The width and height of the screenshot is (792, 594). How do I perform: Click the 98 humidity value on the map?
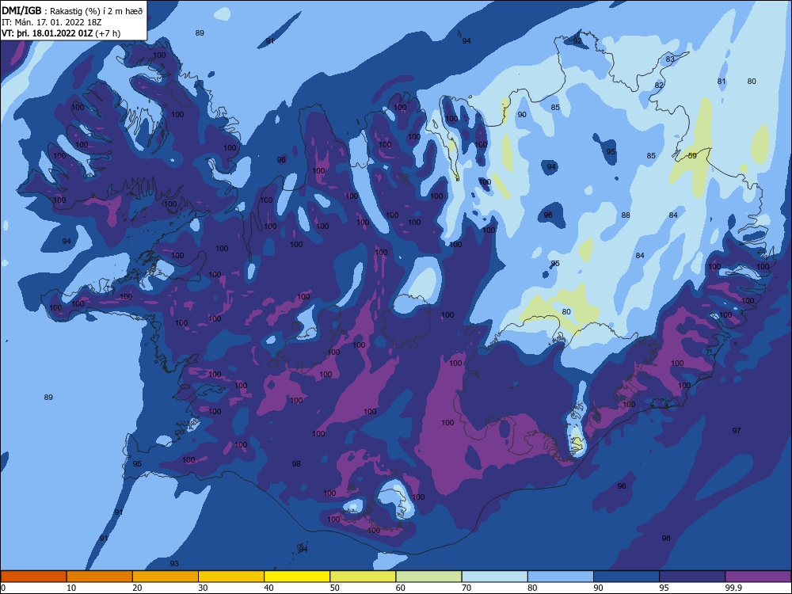pos(296,463)
